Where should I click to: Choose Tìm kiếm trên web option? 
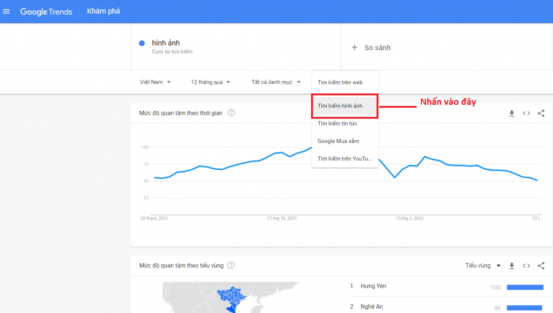click(x=340, y=82)
